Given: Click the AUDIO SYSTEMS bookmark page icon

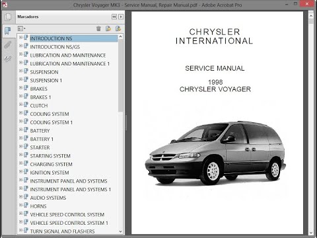Looking at the screenshot, I should [x=26, y=196].
